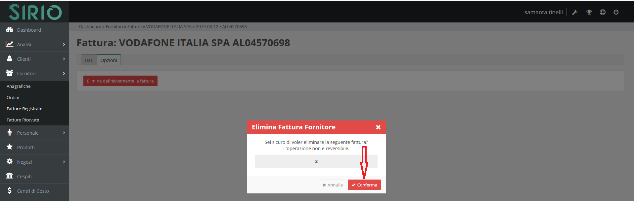Log out with the power icon
This screenshot has width=634, height=201.
tap(616, 12)
